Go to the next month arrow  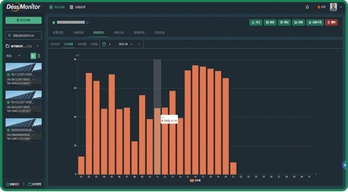(x=139, y=44)
